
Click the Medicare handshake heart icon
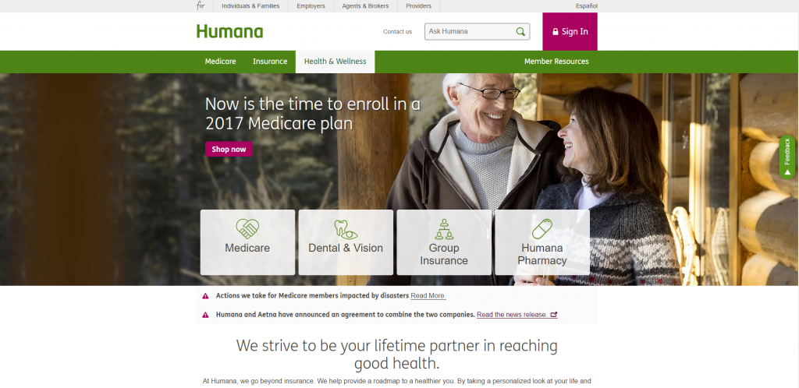(247, 229)
